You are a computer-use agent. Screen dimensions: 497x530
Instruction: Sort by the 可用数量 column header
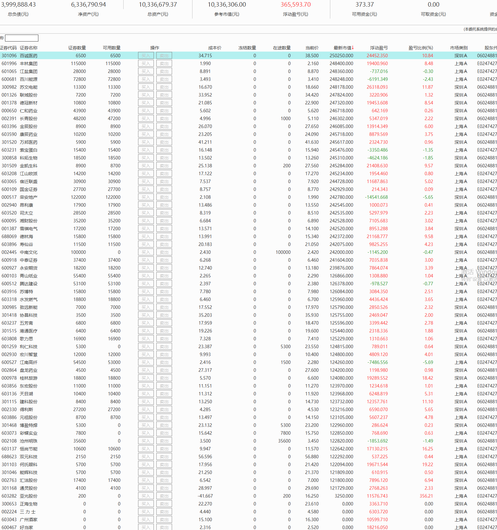(x=112, y=48)
